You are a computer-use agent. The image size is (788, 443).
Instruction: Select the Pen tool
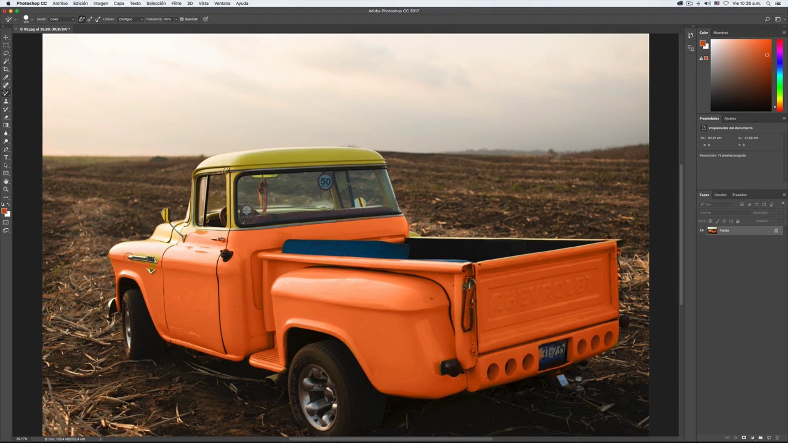point(6,149)
